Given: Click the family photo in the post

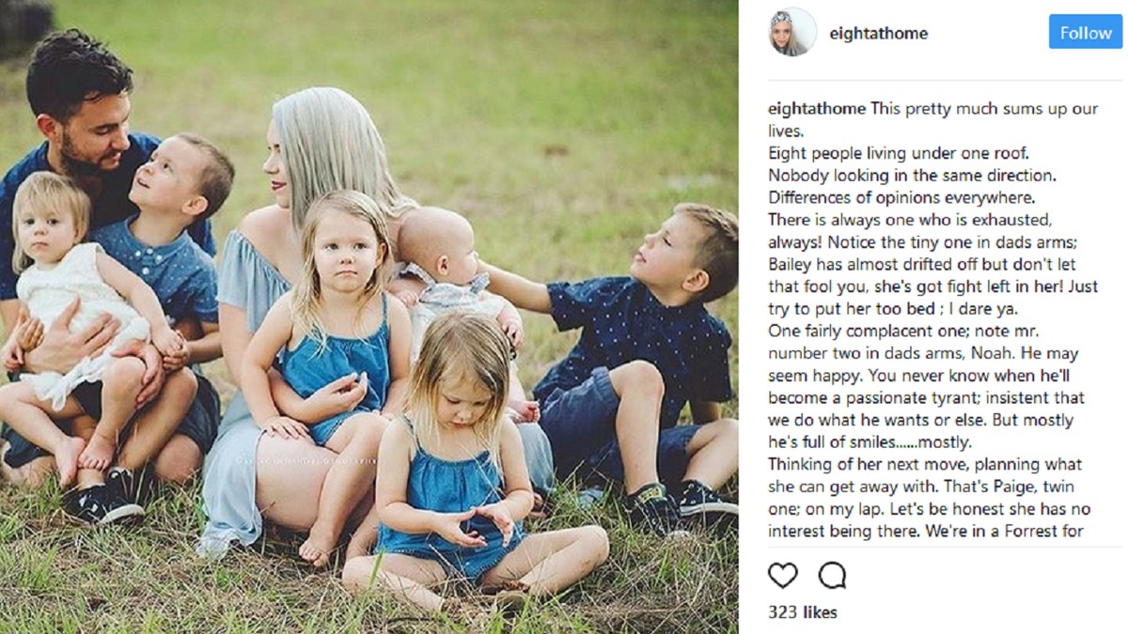Looking at the screenshot, I should [x=368, y=317].
